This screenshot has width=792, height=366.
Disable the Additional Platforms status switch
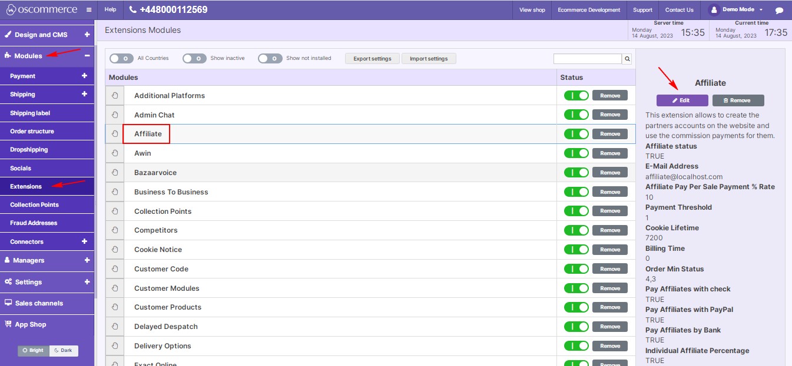point(576,96)
